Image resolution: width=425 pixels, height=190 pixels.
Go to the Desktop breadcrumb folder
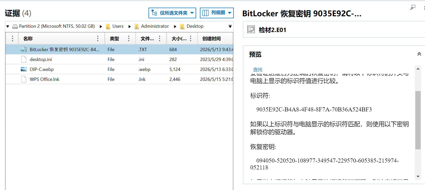coord(195,26)
